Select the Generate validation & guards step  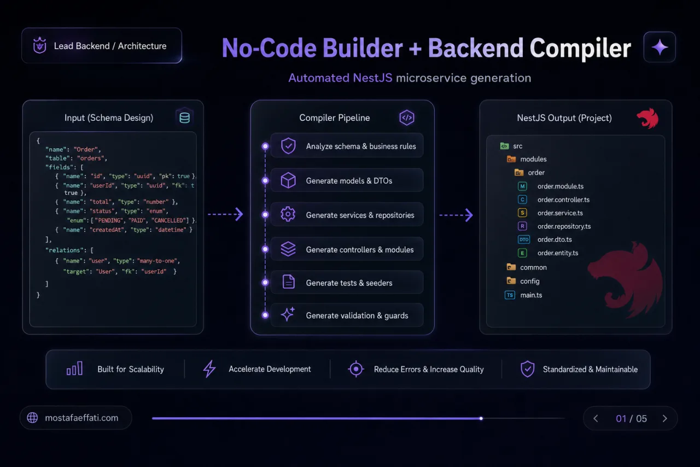point(347,315)
